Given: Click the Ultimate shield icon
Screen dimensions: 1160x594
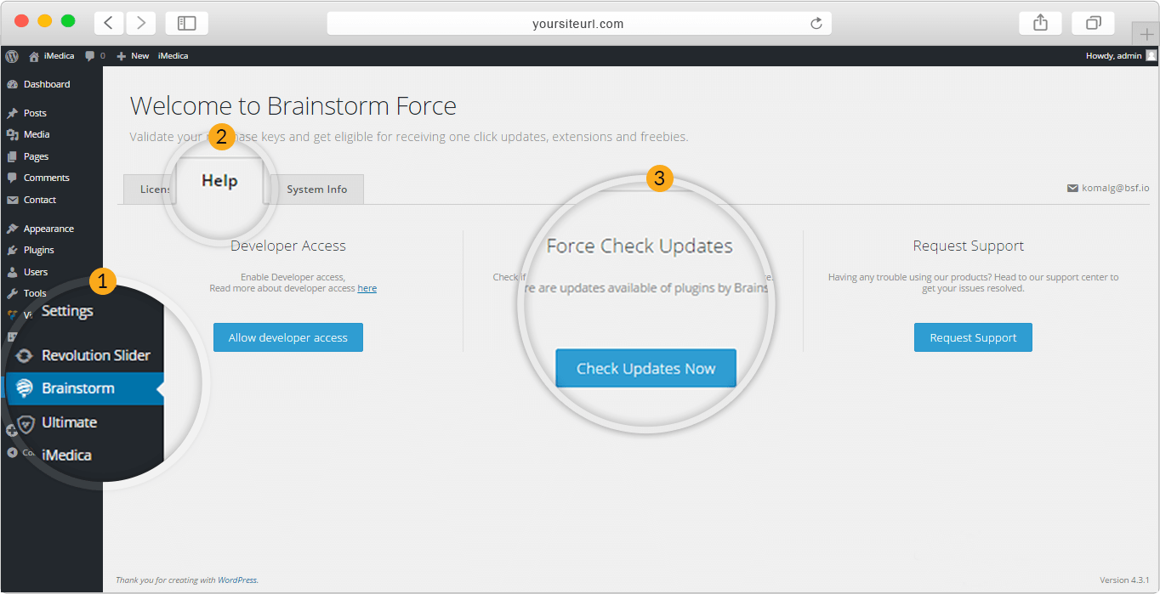Looking at the screenshot, I should tap(26, 423).
